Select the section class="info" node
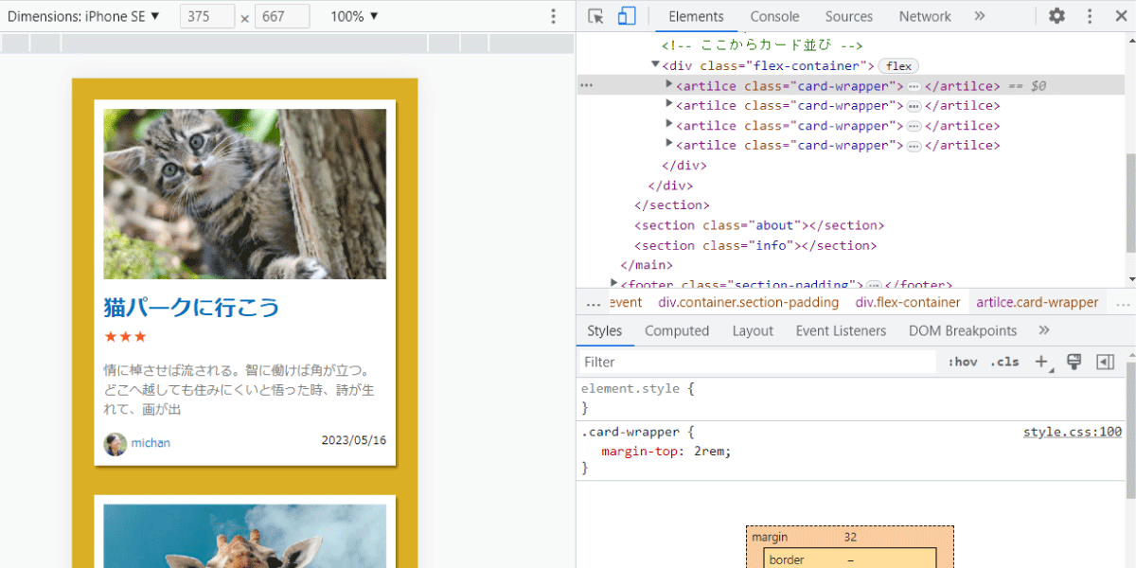Screen dimensions: 1136x568 point(755,245)
